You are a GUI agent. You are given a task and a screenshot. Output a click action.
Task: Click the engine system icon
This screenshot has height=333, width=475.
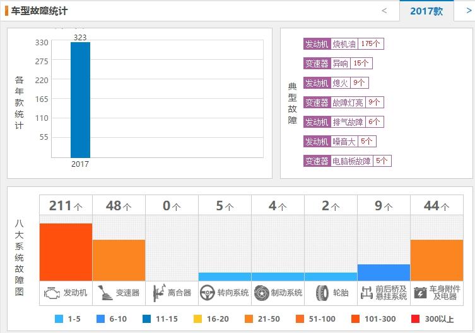[52, 293]
